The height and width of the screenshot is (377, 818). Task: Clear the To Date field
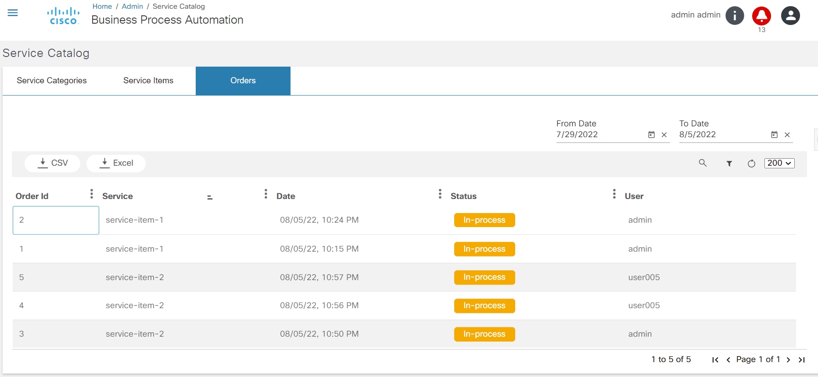point(787,135)
